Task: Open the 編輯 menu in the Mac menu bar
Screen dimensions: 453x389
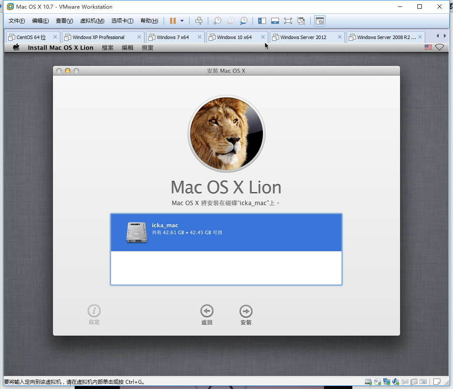Action: [128, 48]
